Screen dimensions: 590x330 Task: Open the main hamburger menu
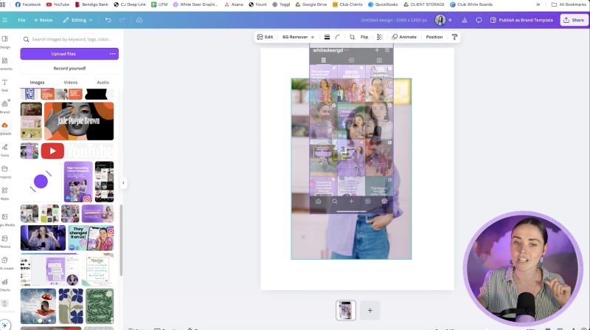click(x=4, y=20)
